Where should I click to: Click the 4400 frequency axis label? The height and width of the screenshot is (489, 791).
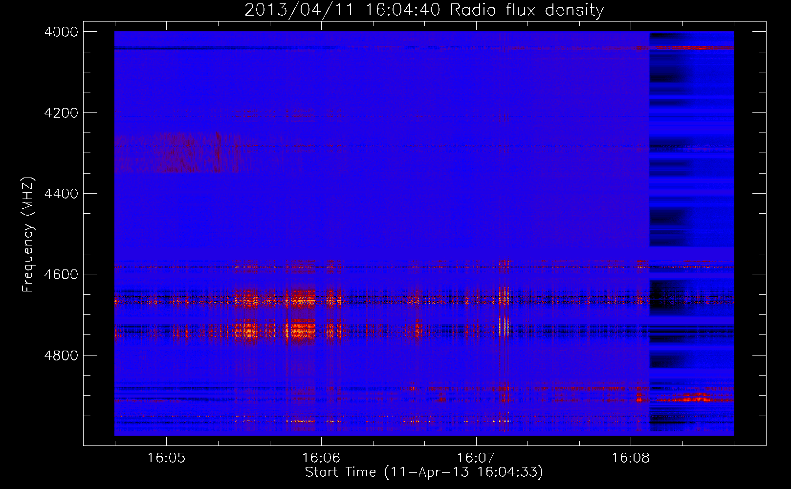61,194
